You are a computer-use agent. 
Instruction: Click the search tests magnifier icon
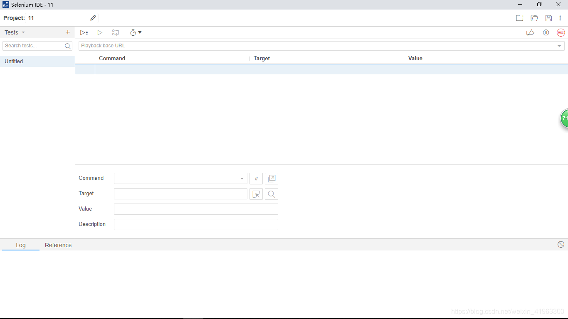click(x=68, y=46)
